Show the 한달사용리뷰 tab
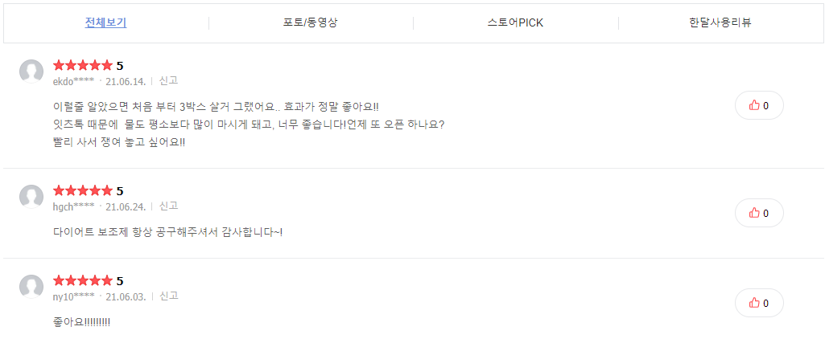Screen dimensions: 825x347 pyautogui.click(x=720, y=22)
